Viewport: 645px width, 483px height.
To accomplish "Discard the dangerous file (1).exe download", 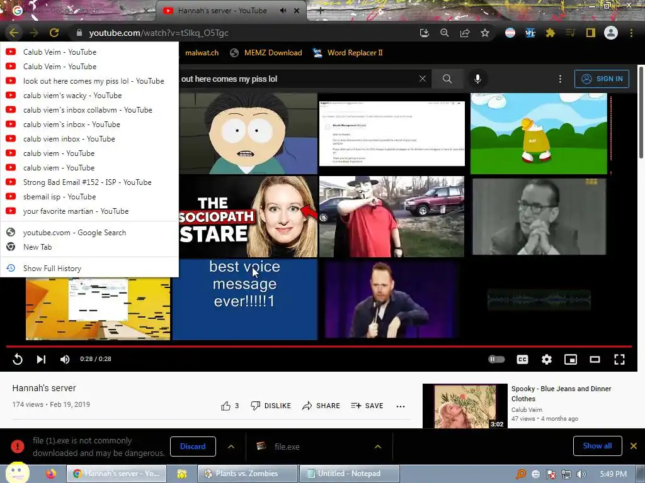I will tap(193, 447).
